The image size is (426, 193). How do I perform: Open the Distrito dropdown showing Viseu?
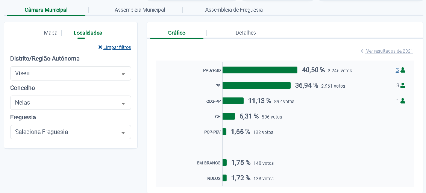pyautogui.click(x=71, y=73)
